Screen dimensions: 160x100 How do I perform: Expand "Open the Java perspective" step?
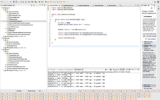pyautogui.click(x=143, y=42)
